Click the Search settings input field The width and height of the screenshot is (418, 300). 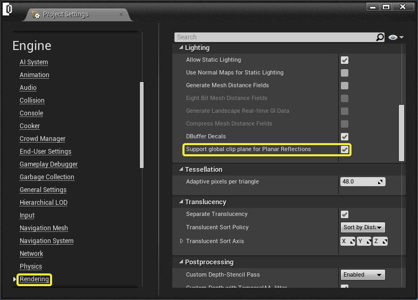click(x=275, y=37)
